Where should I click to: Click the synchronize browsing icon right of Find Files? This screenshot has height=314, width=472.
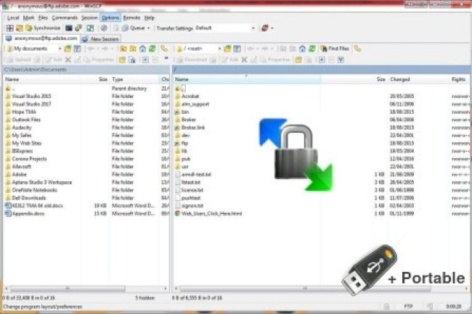(357, 49)
